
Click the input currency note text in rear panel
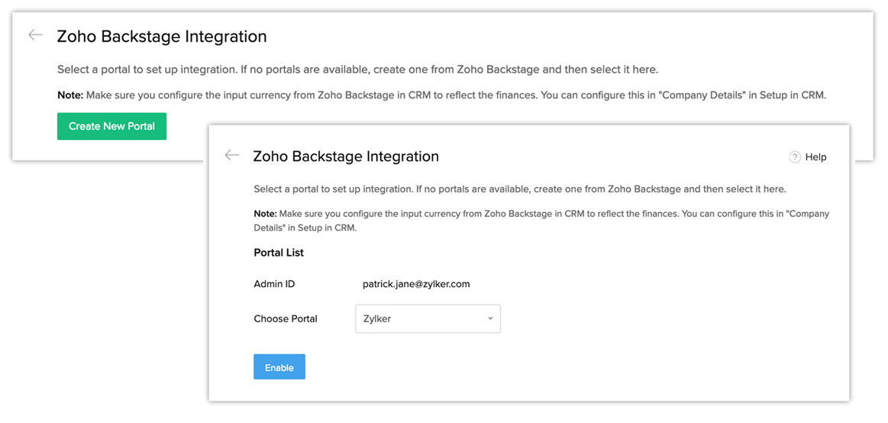[456, 95]
